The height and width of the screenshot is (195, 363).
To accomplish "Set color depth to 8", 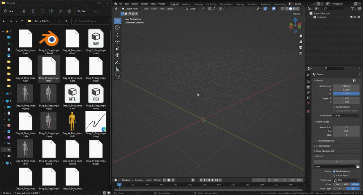I will click(340, 188).
